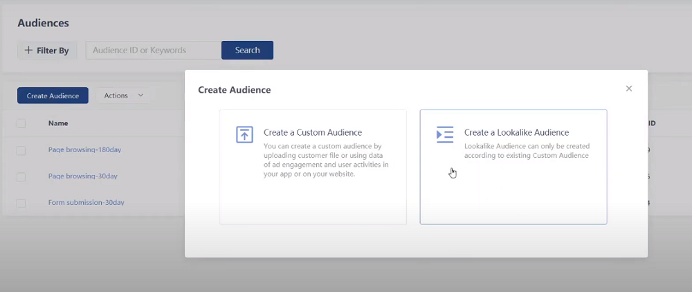This screenshot has height=292, width=692.
Task: Click the Name column header
Action: click(58, 123)
